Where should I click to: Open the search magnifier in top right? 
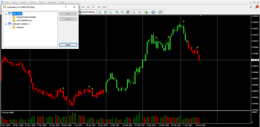click(x=251, y=7)
